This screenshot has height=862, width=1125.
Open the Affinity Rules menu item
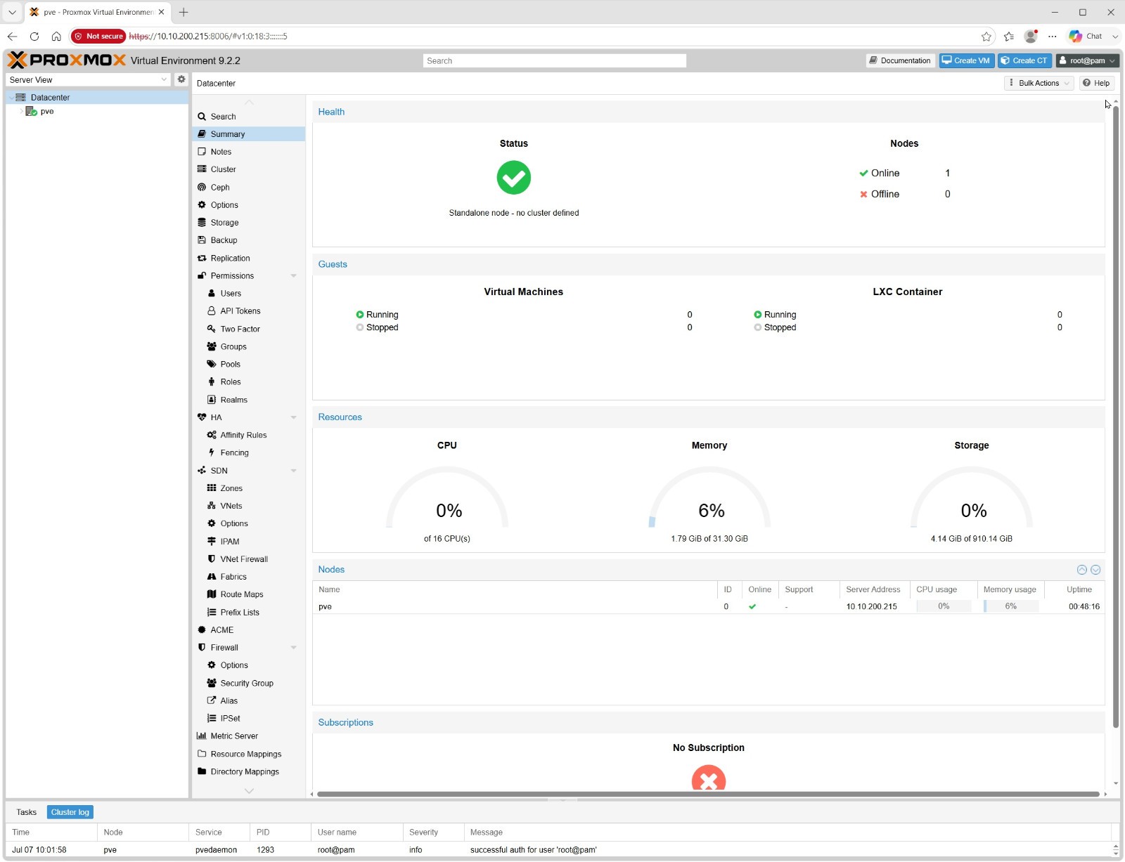click(249, 436)
